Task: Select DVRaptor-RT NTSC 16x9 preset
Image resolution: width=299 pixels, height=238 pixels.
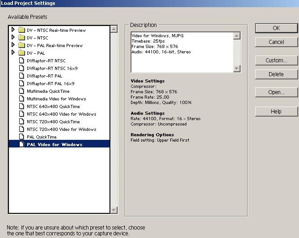Action: point(52,69)
